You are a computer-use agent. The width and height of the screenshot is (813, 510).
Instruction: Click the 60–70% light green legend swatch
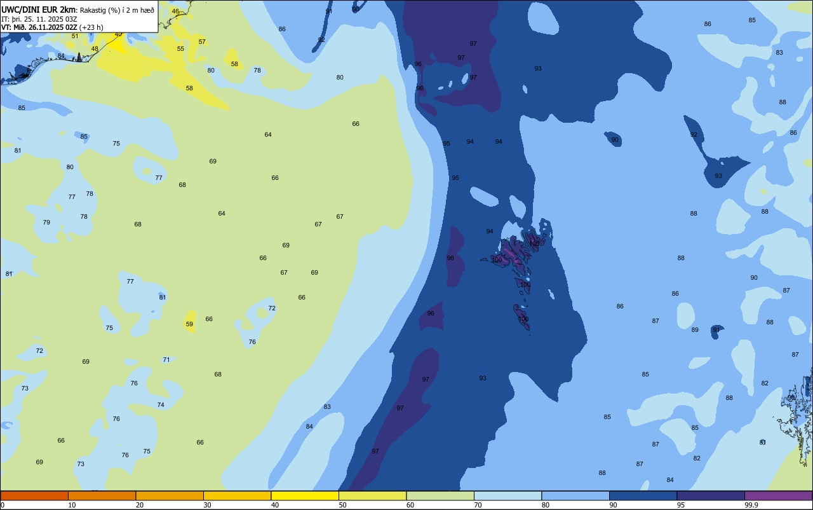point(440,495)
